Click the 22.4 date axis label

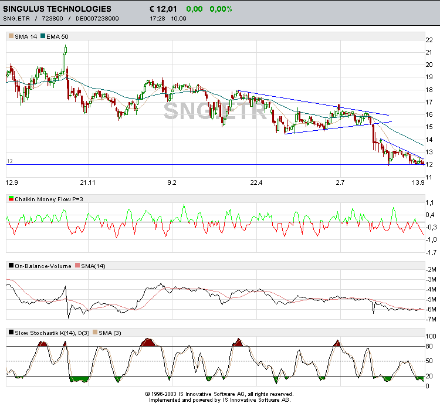tap(256, 182)
